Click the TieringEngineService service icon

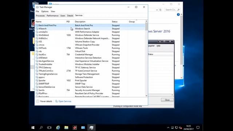click(x=37, y=74)
